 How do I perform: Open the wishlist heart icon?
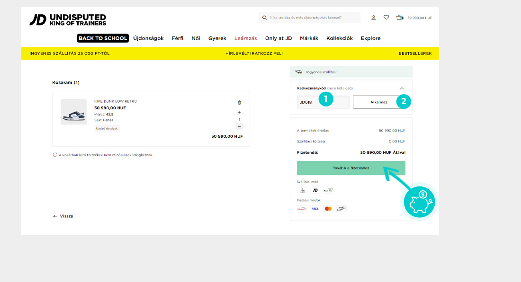(x=386, y=17)
